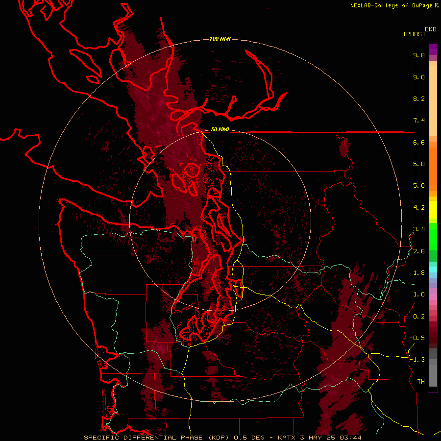This screenshot has height=441, width=441.
Task: Click the 6.6 legend value
Action: 419,142
